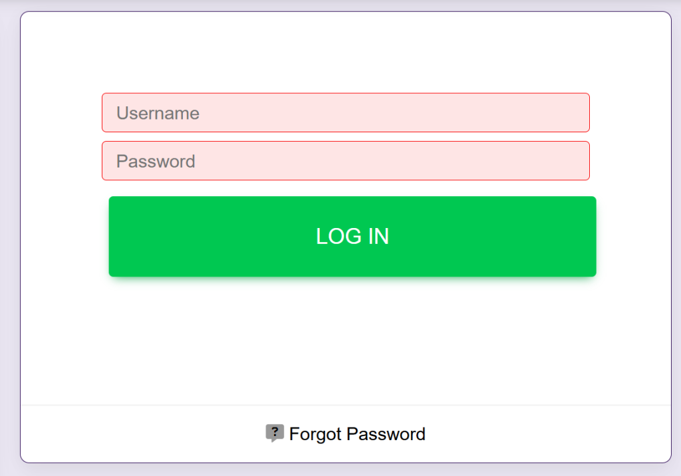Open help using the question mark icon
Viewport: 681px width, 476px height.
[x=275, y=433]
